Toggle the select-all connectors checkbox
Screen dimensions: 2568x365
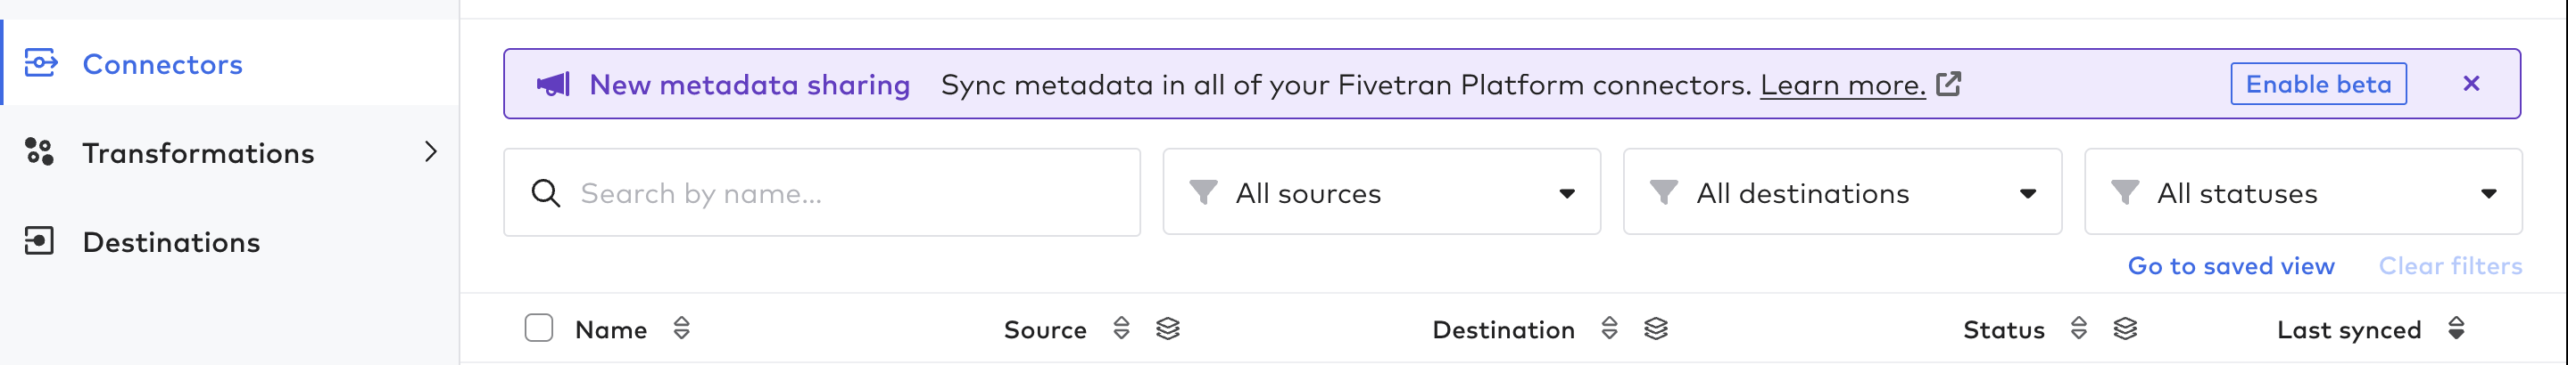click(539, 328)
